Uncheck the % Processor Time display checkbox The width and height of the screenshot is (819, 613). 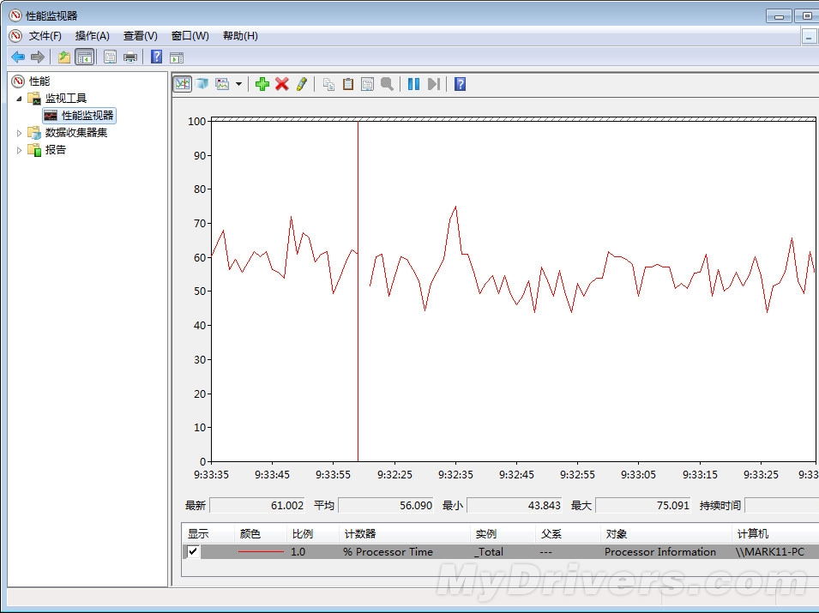[193, 552]
